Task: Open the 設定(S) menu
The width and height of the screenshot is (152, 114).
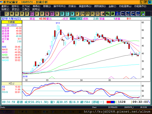Action: point(15,9)
